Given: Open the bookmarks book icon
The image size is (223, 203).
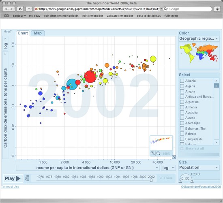Looking at the screenshot, I should pyautogui.click(x=6, y=16).
